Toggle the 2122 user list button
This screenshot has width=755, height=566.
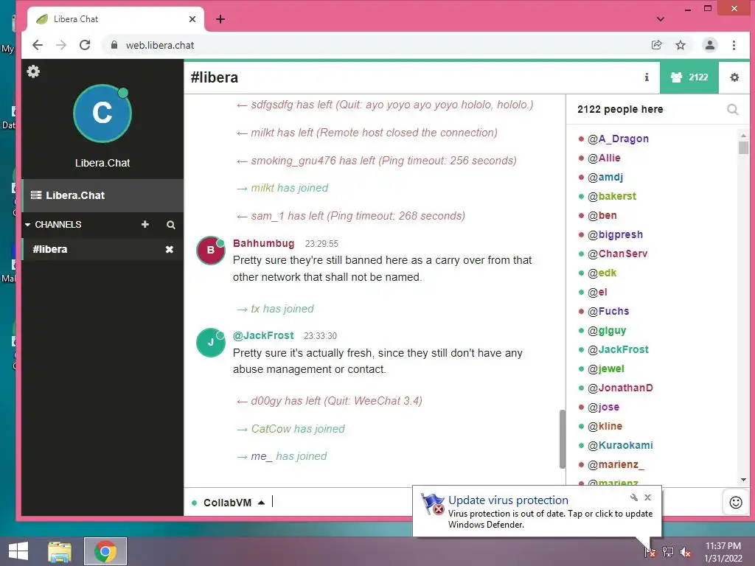(x=689, y=77)
